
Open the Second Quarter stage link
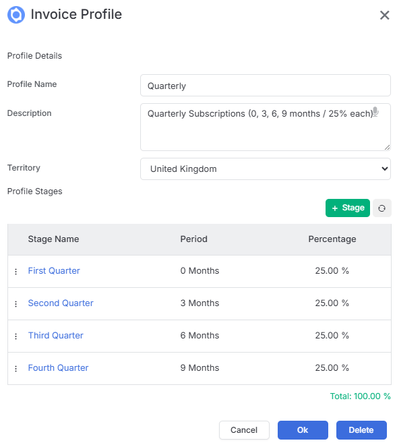[x=61, y=303]
